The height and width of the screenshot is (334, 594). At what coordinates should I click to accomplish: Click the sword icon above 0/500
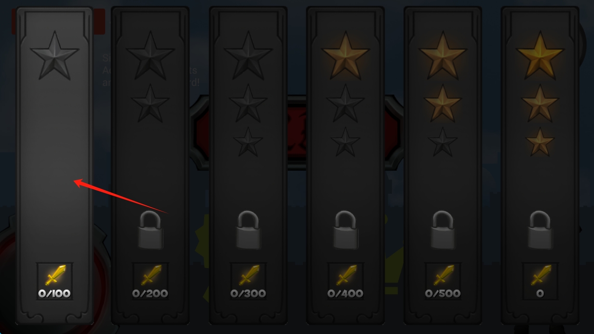click(443, 275)
